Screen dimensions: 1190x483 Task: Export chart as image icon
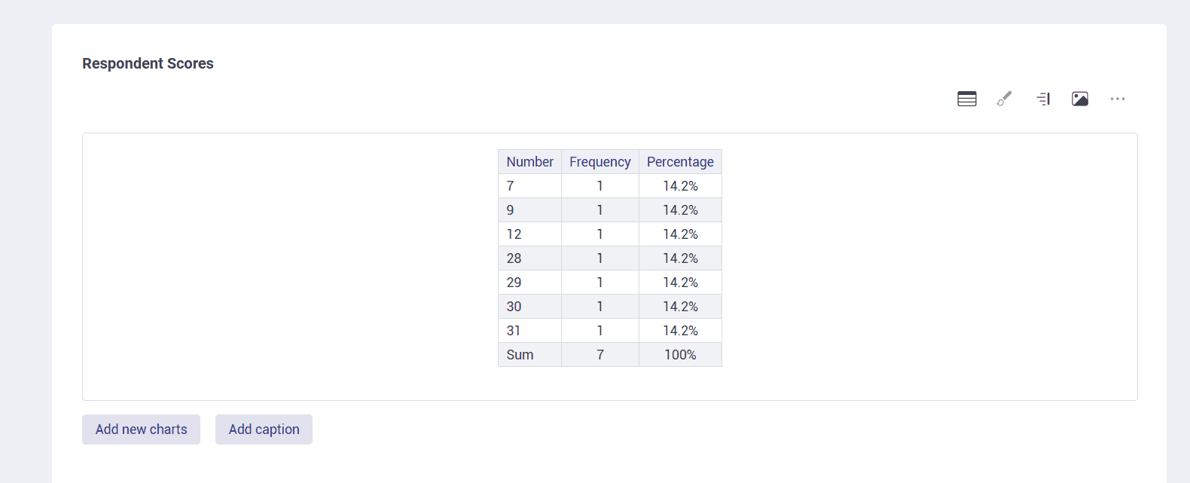tap(1080, 99)
